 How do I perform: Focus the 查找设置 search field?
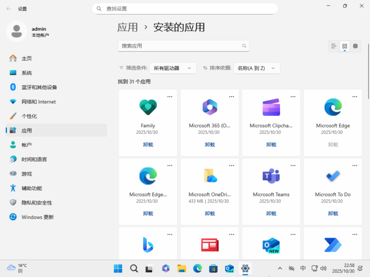[x=185, y=9]
